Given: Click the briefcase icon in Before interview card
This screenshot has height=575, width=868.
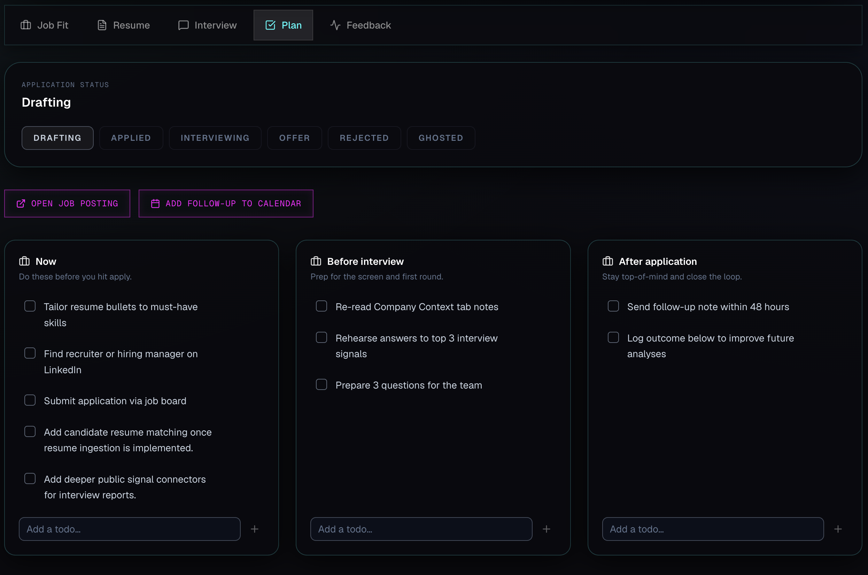Looking at the screenshot, I should click(x=316, y=261).
